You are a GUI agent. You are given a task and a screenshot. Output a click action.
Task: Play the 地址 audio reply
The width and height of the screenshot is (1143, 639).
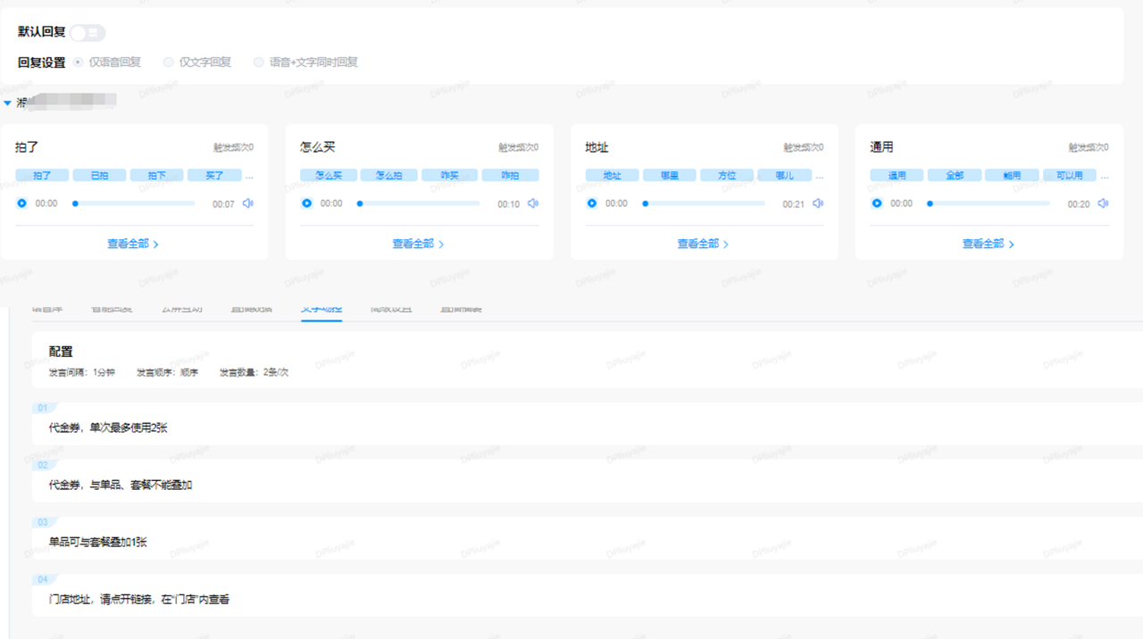pyautogui.click(x=591, y=203)
